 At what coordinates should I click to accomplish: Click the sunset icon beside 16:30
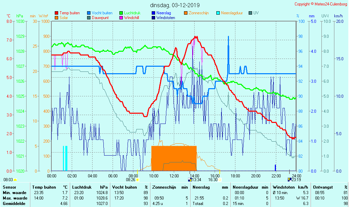tap(220, 179)
